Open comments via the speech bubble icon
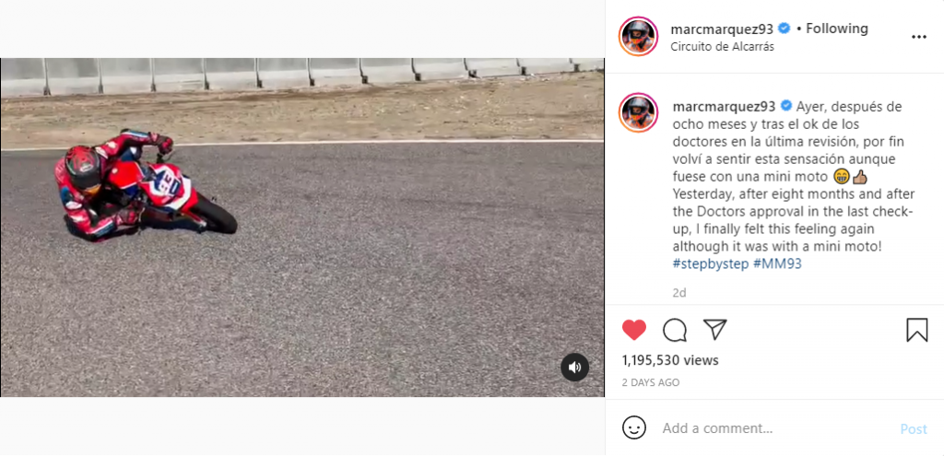The image size is (944, 456). pyautogui.click(x=674, y=330)
